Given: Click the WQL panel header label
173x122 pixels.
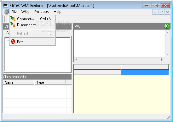Looking at the screenshot, I should coord(78,26).
